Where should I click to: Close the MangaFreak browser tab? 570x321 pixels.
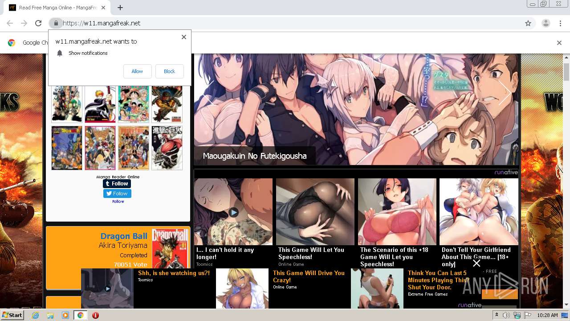104,8
